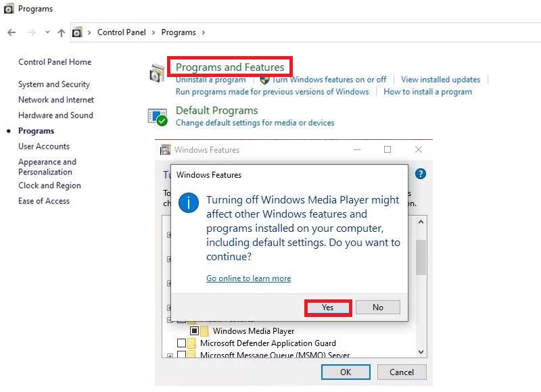541x392 pixels.
Task: Select Programs in the left sidebar
Action: click(x=37, y=131)
